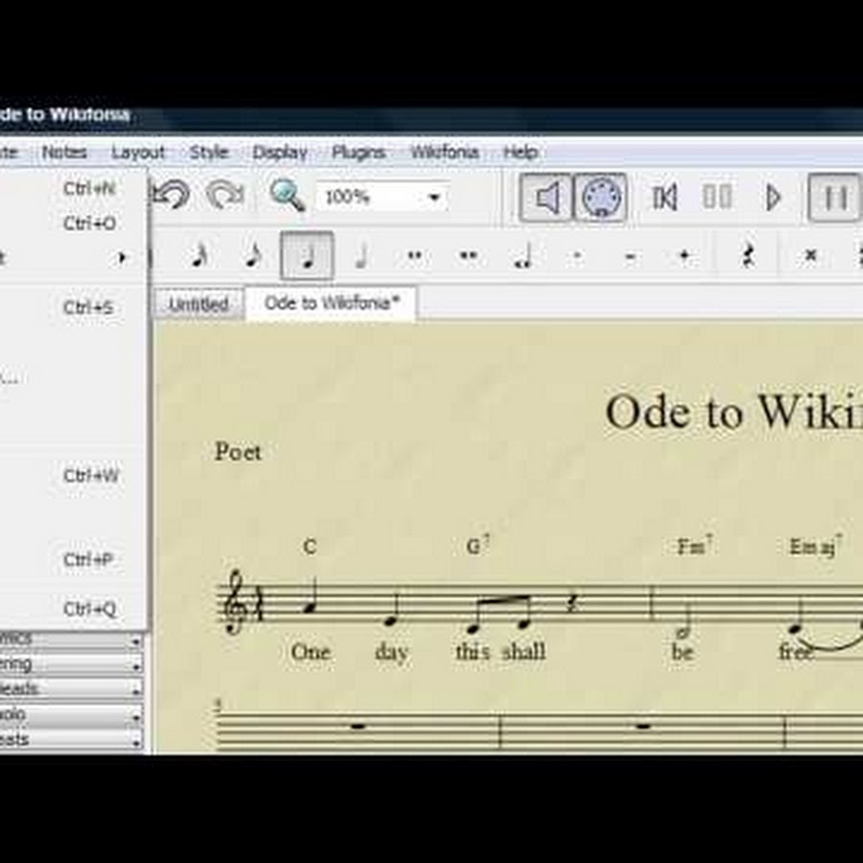Toggle the speaker sound button
This screenshot has height=863, width=863.
click(x=547, y=198)
